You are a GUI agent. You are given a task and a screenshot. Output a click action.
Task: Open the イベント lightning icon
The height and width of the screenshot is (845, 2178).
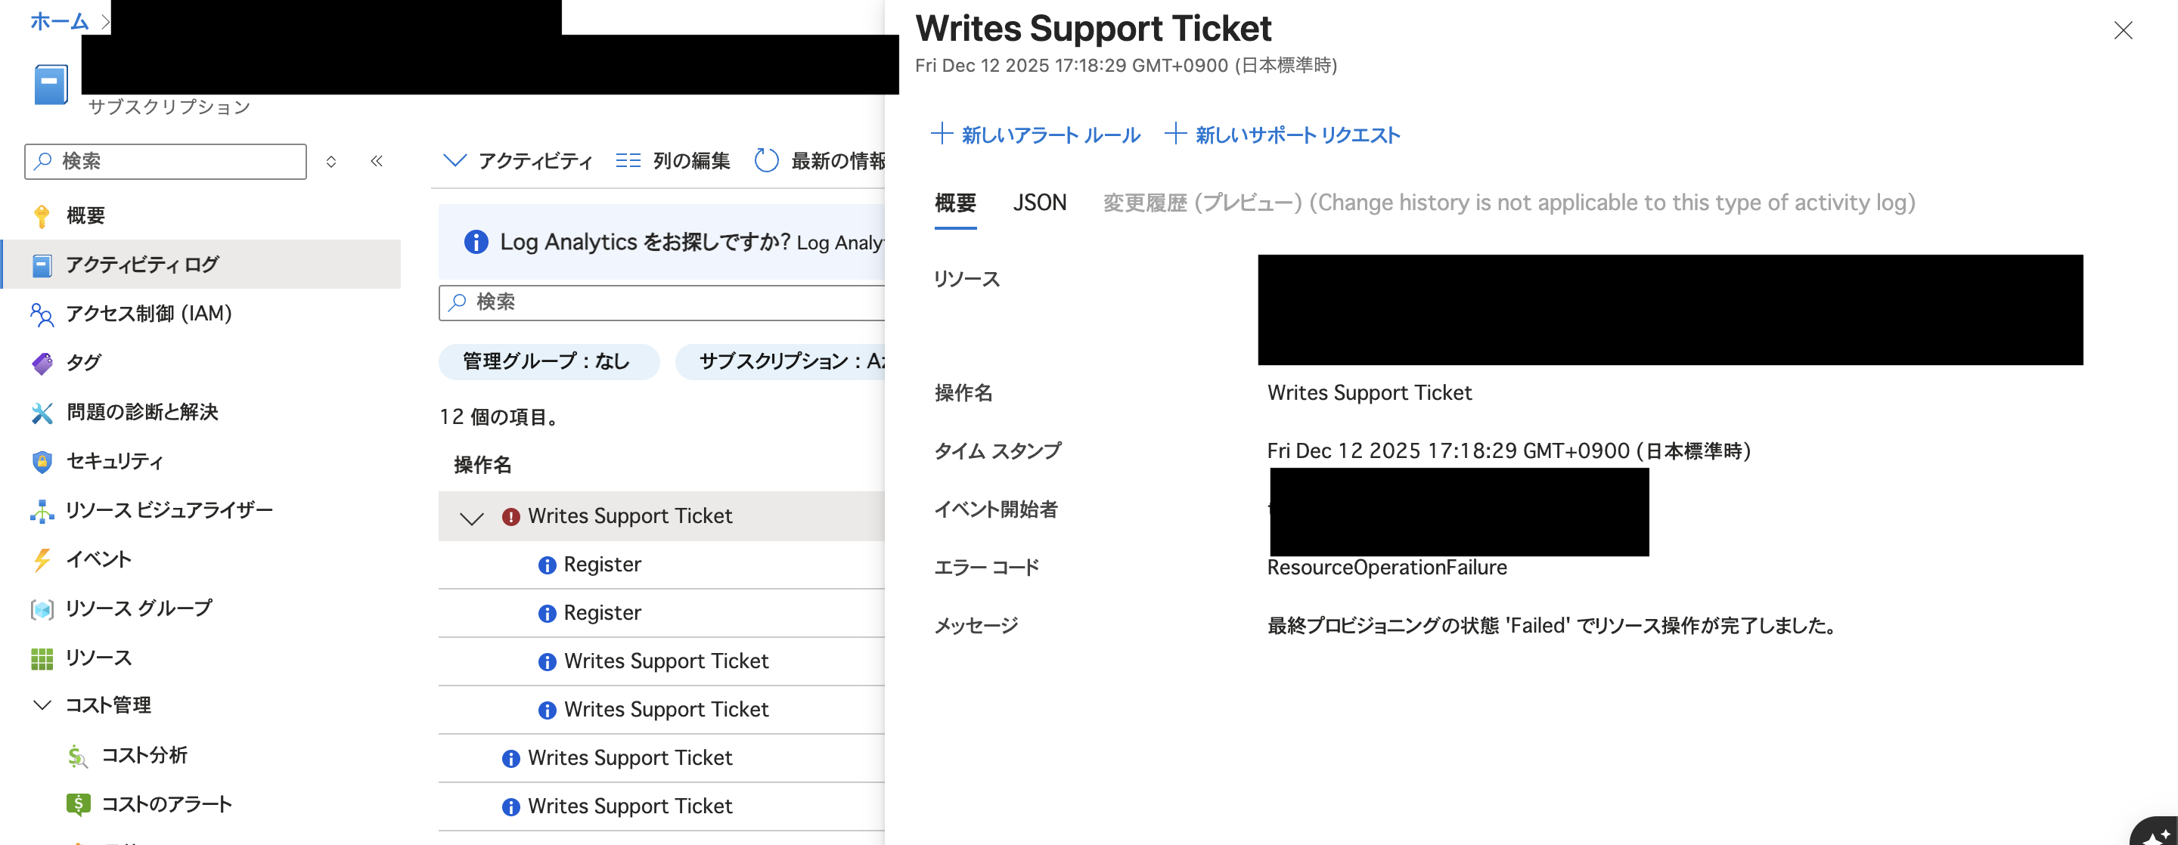coord(98,559)
